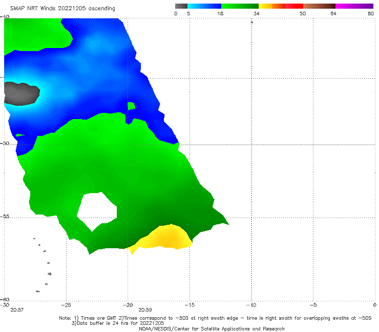This screenshot has width=379, height=332.
Task: Click colorbar label '18'
Action: 220,13
